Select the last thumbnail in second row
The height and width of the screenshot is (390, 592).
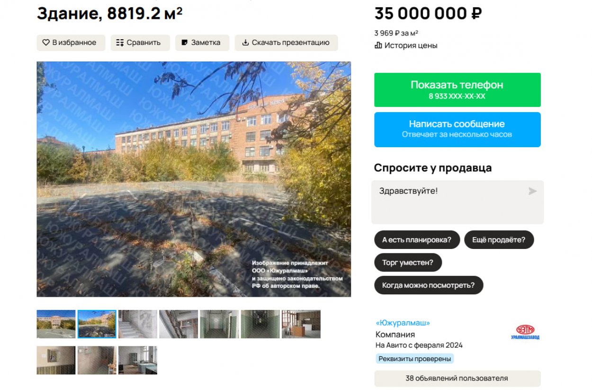[138, 360]
